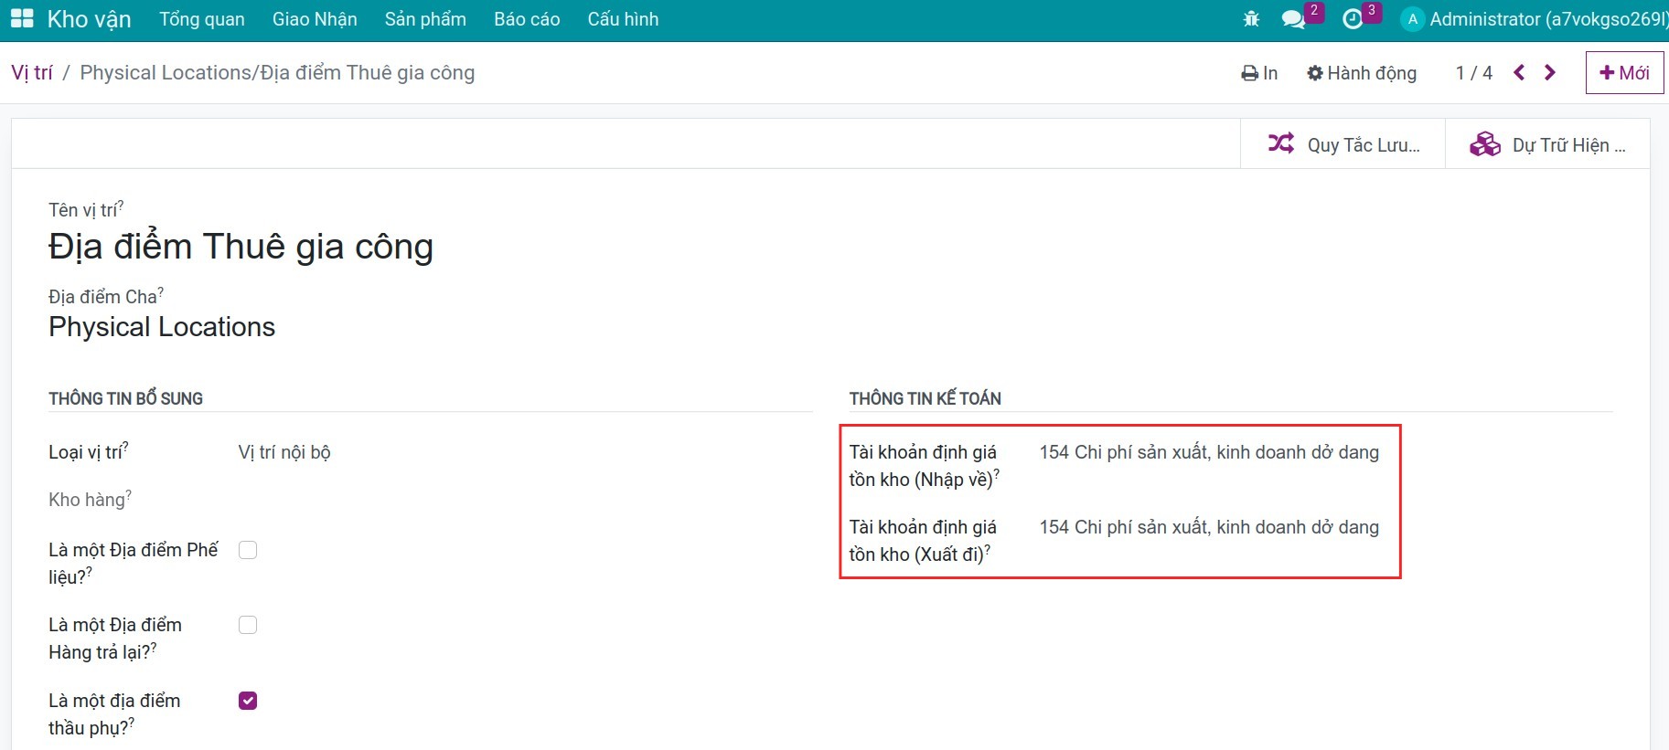This screenshot has height=750, width=1669.
Task: Open the apps grid home menu icon
Action: click(x=22, y=18)
